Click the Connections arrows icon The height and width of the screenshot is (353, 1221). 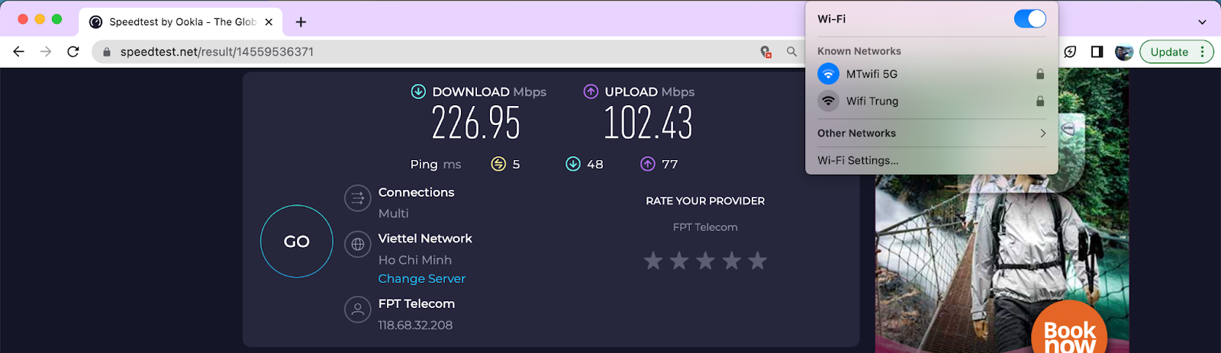click(357, 198)
